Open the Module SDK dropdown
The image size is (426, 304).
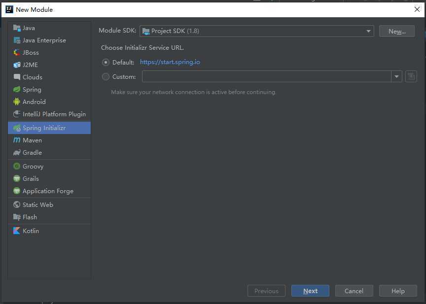point(256,31)
